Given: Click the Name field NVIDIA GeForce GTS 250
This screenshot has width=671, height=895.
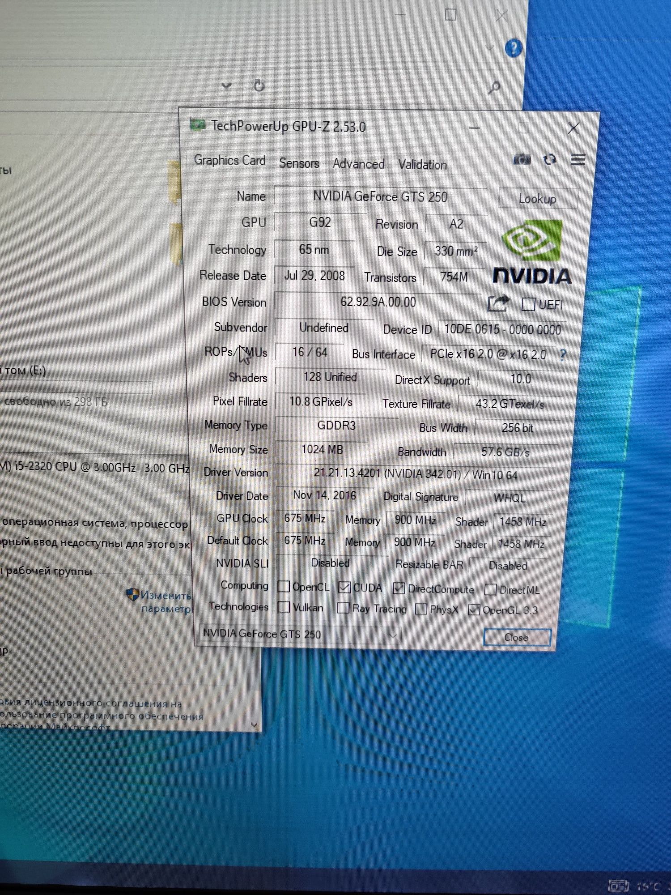Looking at the screenshot, I should coord(380,196).
